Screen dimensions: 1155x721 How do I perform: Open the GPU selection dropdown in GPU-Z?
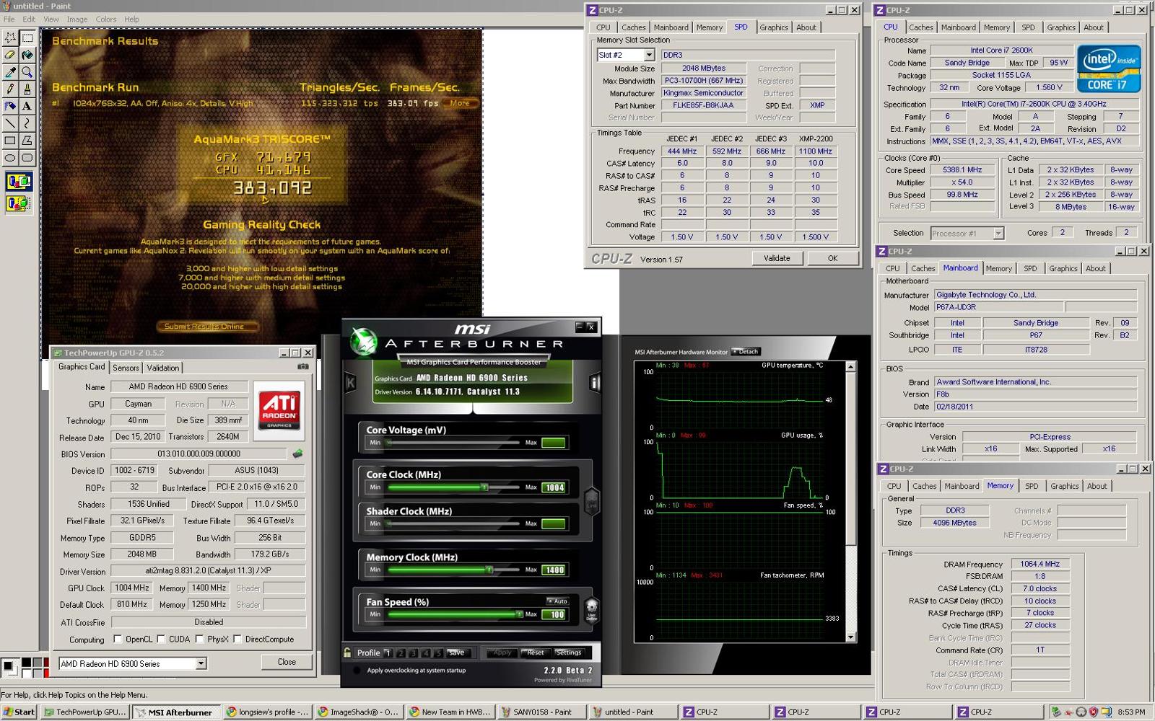[201, 663]
